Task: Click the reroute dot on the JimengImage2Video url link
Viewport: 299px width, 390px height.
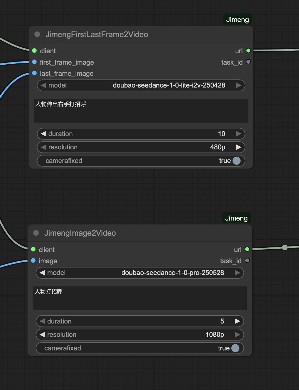Action: tap(285, 247)
